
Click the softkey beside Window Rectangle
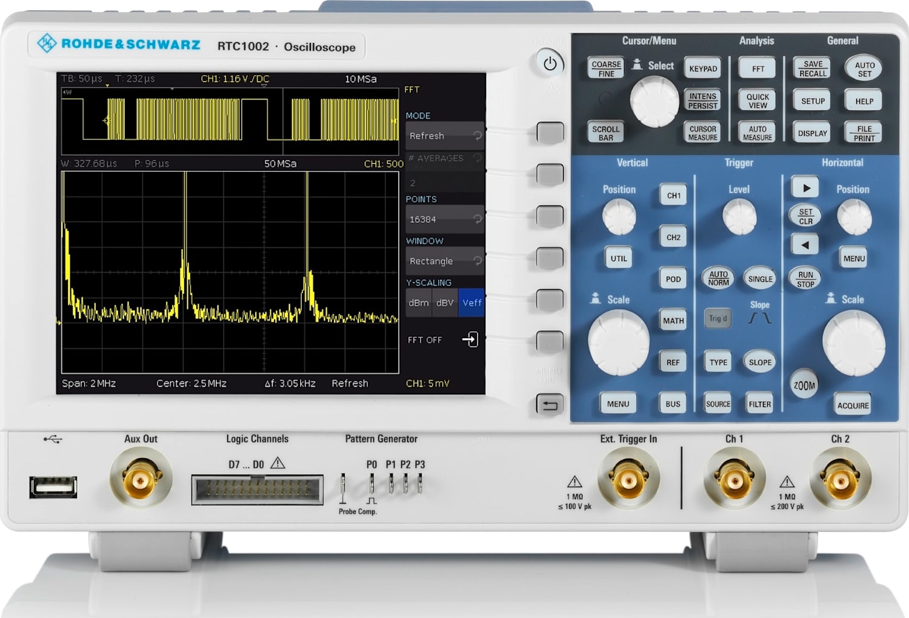coord(550,258)
